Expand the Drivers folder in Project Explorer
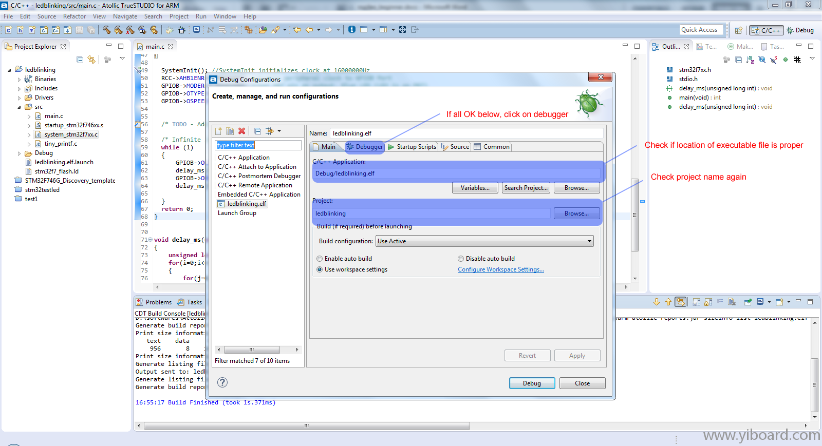This screenshot has height=446, width=822. point(20,98)
